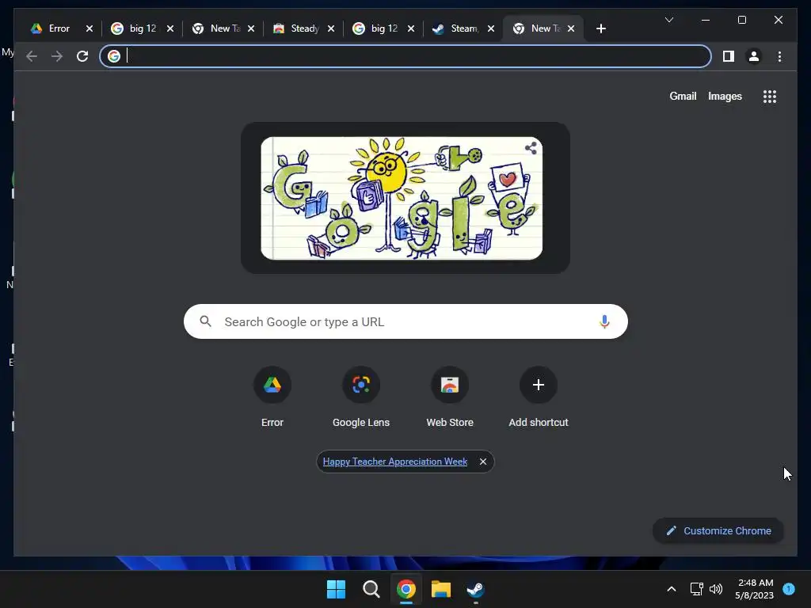Open Images link
Screen dimensions: 811x608
[x=725, y=96]
